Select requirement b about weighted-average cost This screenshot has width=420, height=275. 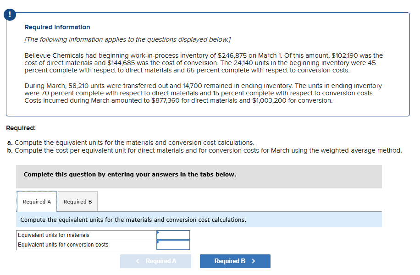click(x=204, y=150)
